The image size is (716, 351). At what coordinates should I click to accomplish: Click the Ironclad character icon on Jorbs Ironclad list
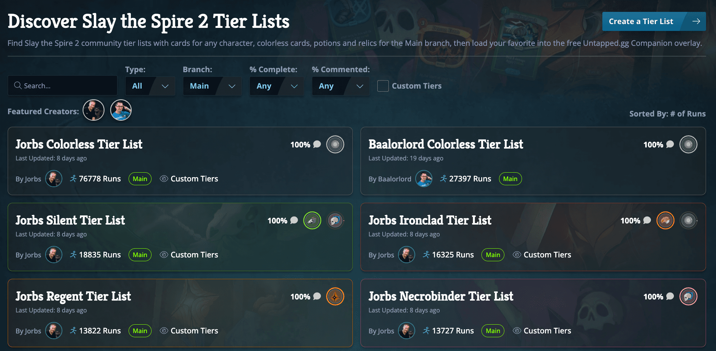665,220
